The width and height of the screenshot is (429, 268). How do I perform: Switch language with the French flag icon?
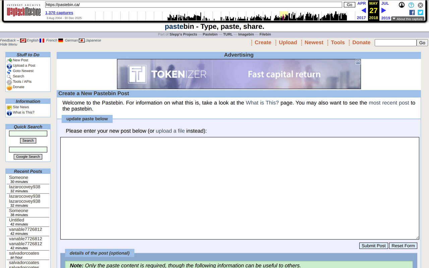42,40
